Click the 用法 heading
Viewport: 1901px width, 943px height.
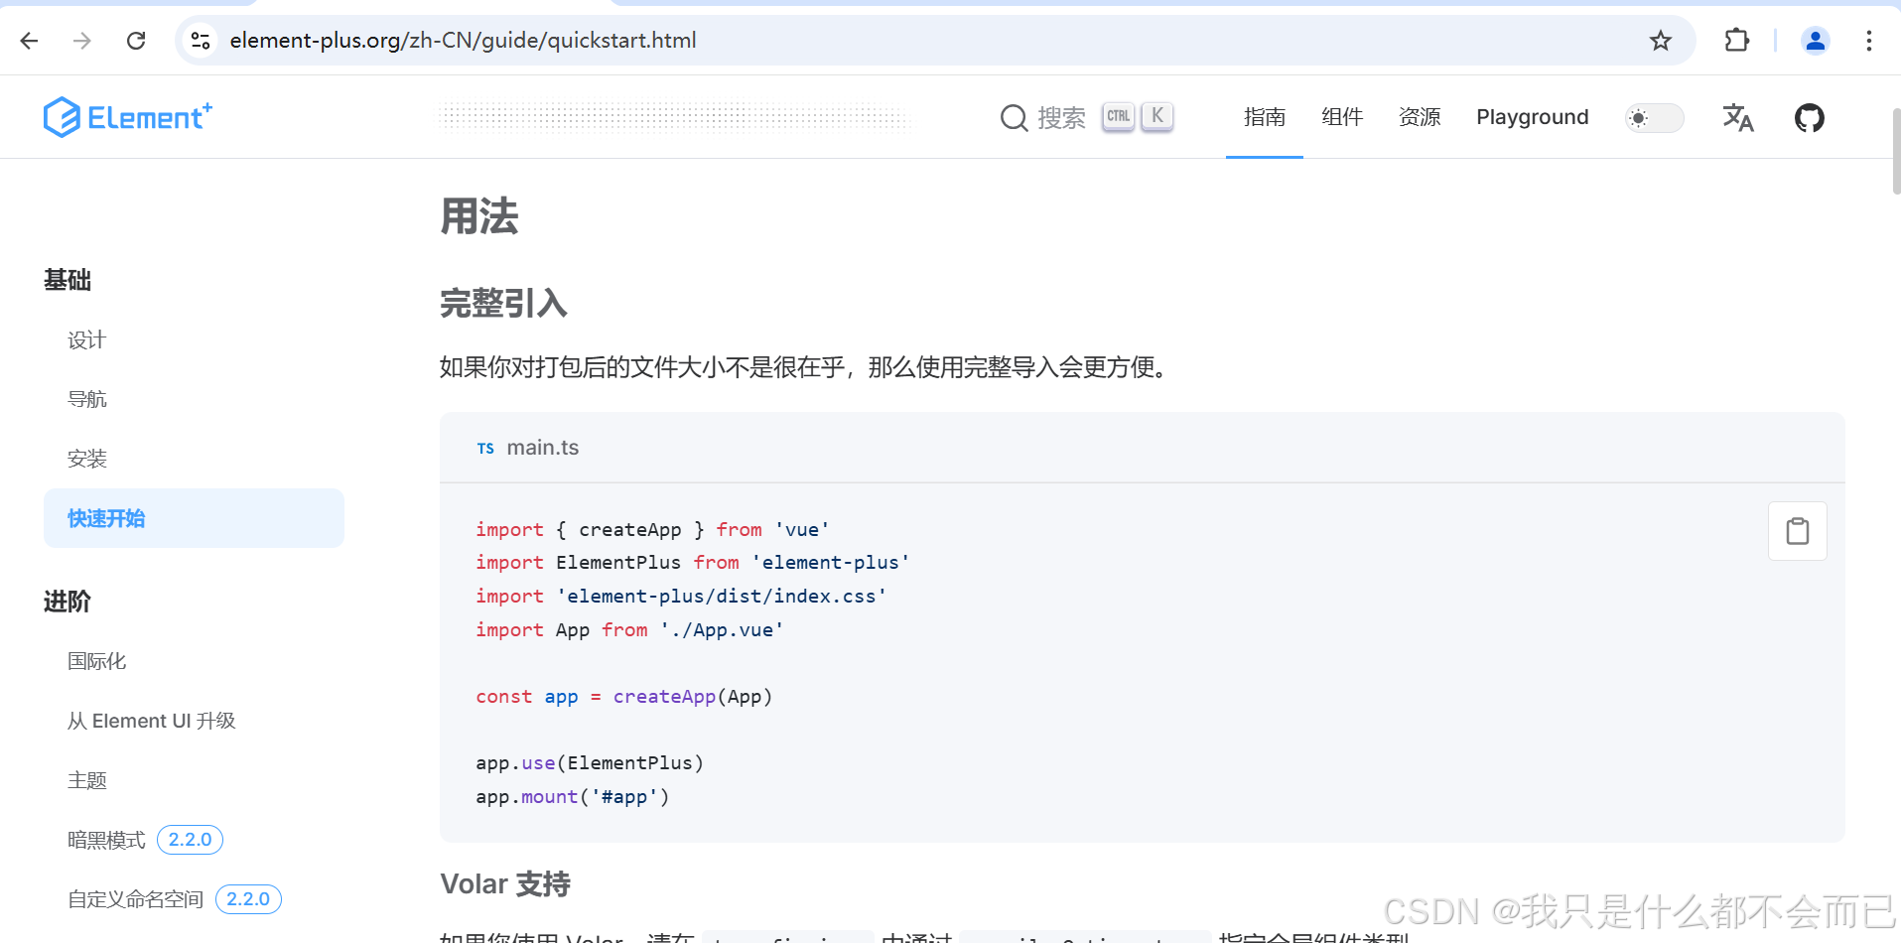click(x=479, y=216)
